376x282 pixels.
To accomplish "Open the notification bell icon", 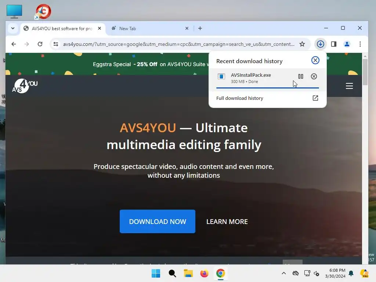I will pyautogui.click(x=351, y=273).
